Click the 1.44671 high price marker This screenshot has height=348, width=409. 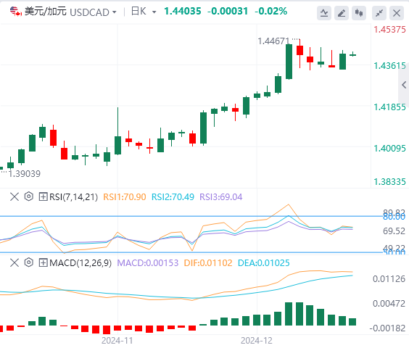(x=273, y=41)
